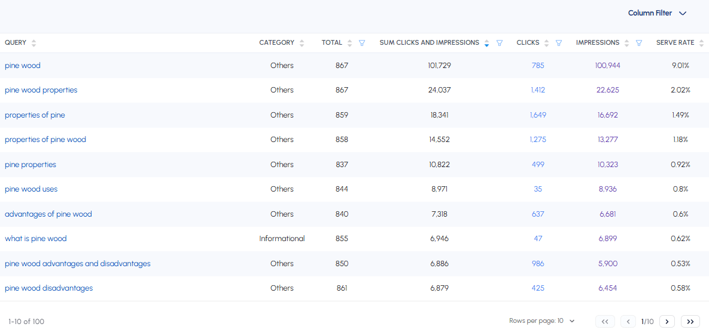Toggle sort on Sum Clicks and Impressions

[486, 43]
